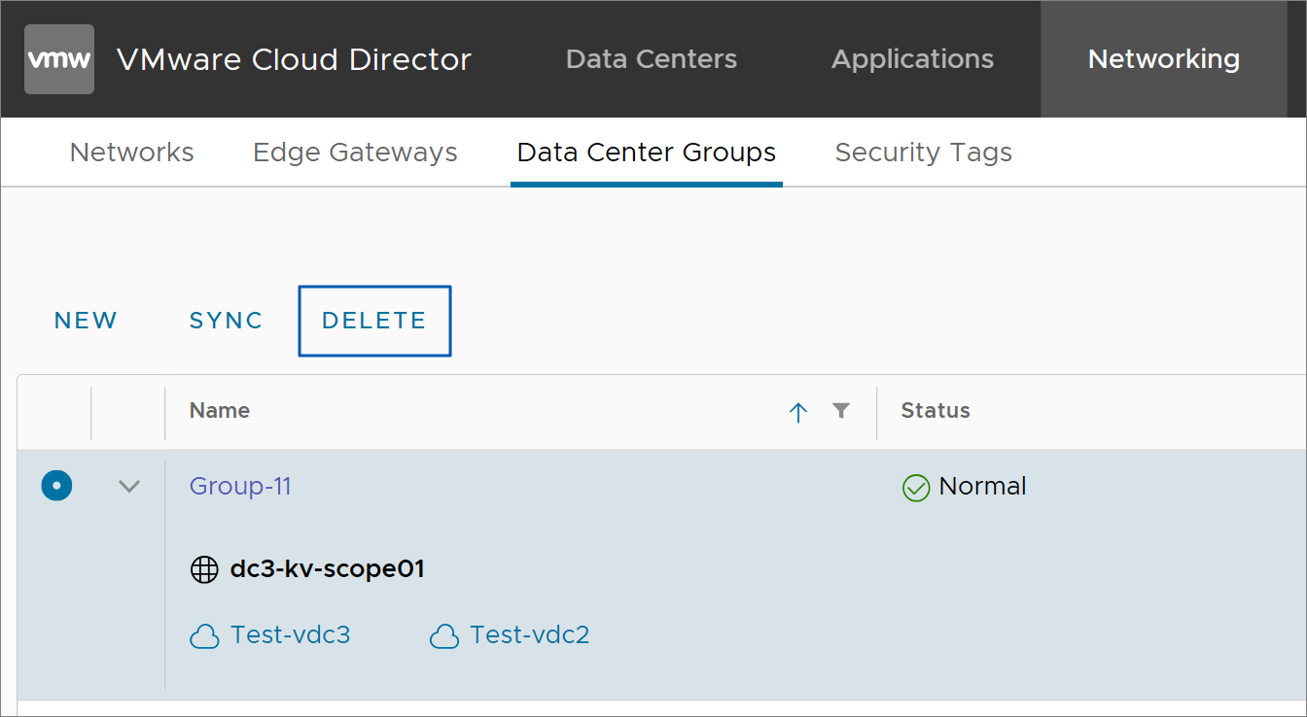Click the Normal status text
This screenshot has height=717, width=1307.
983,486
